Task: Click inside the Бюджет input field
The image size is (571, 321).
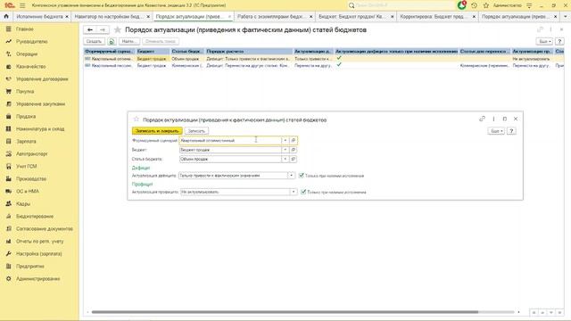Action: [230, 150]
